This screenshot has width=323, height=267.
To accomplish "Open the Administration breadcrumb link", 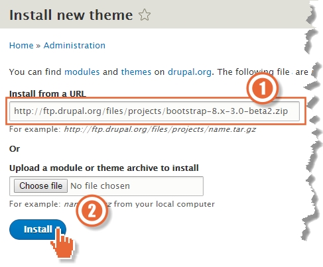I will click(x=74, y=46).
